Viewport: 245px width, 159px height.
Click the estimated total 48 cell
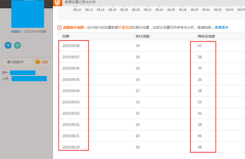(x=200, y=147)
